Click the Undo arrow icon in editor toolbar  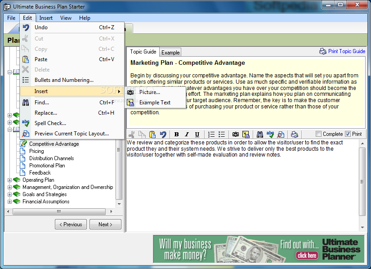pos(163,134)
